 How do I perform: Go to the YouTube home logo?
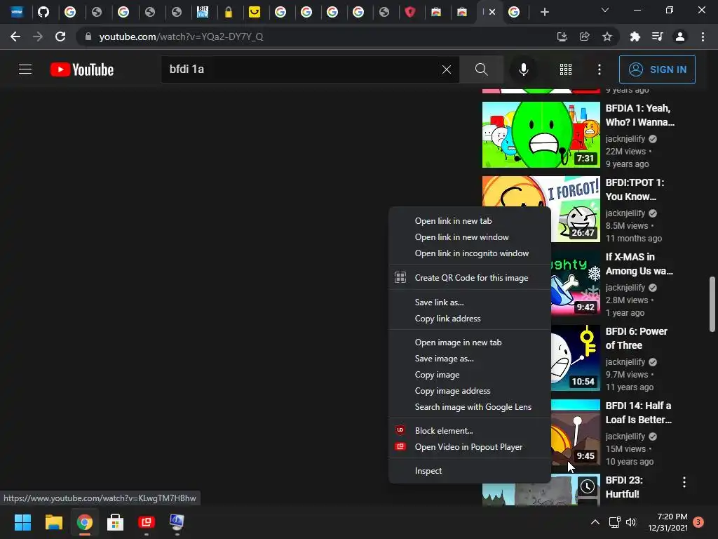[x=82, y=69]
